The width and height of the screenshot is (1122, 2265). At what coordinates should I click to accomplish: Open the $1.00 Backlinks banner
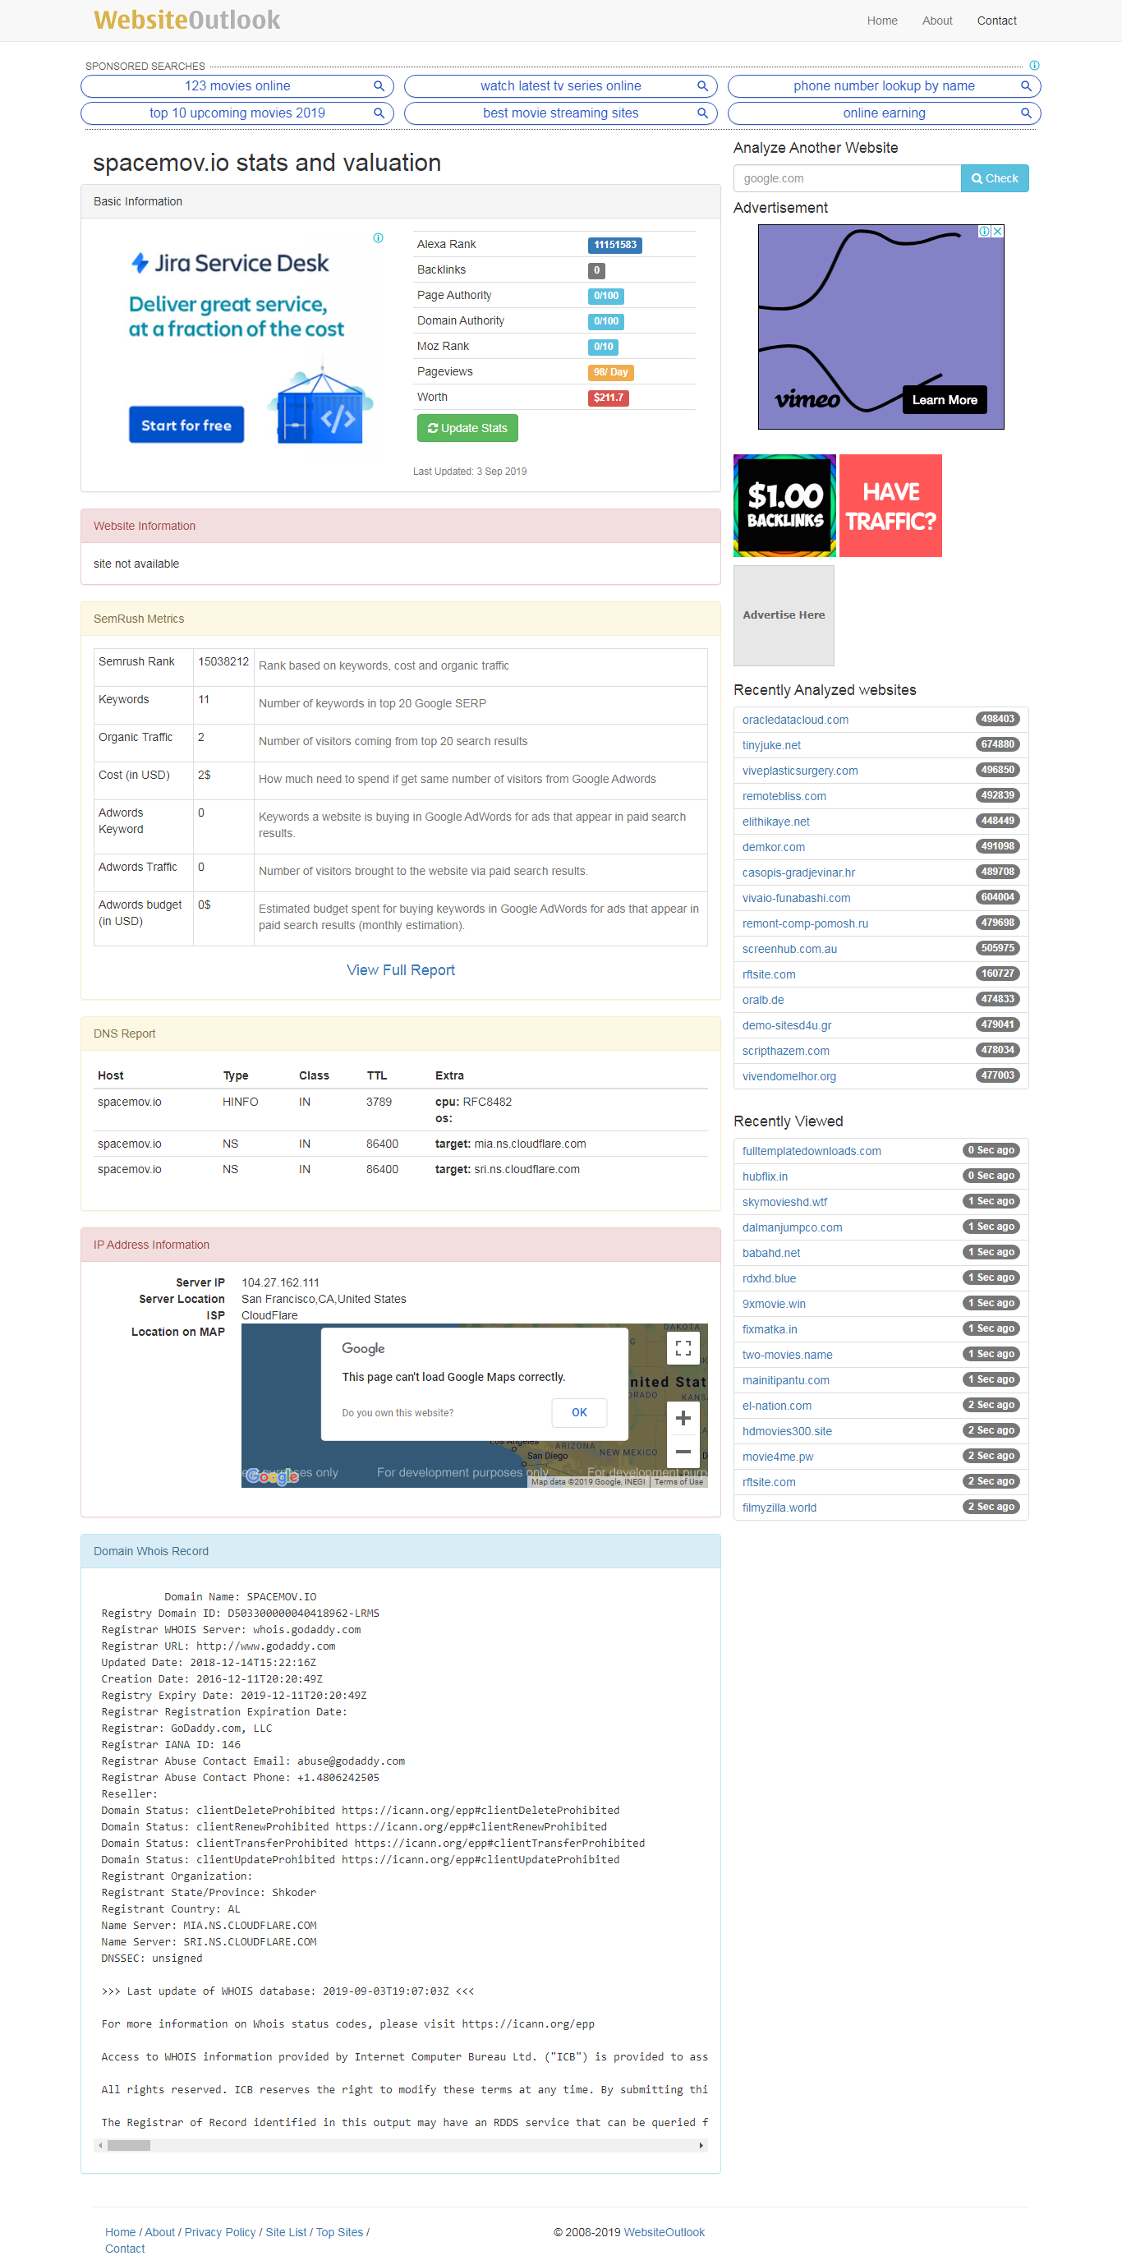point(784,505)
